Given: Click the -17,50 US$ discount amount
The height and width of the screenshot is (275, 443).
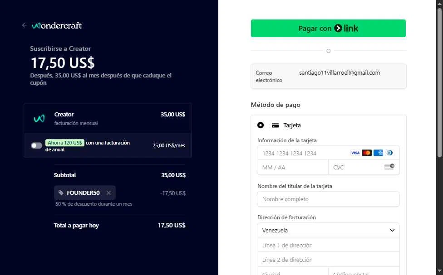Looking at the screenshot, I should [173, 193].
